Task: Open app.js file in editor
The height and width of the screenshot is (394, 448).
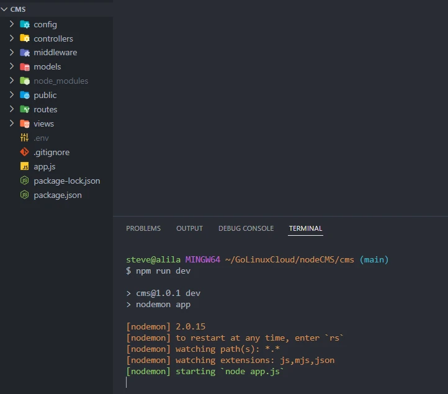Action: click(x=45, y=166)
